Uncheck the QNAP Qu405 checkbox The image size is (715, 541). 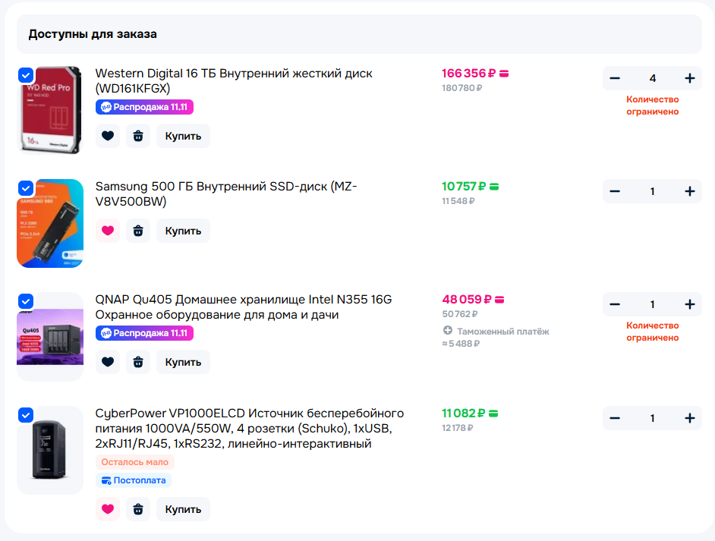pyautogui.click(x=26, y=301)
